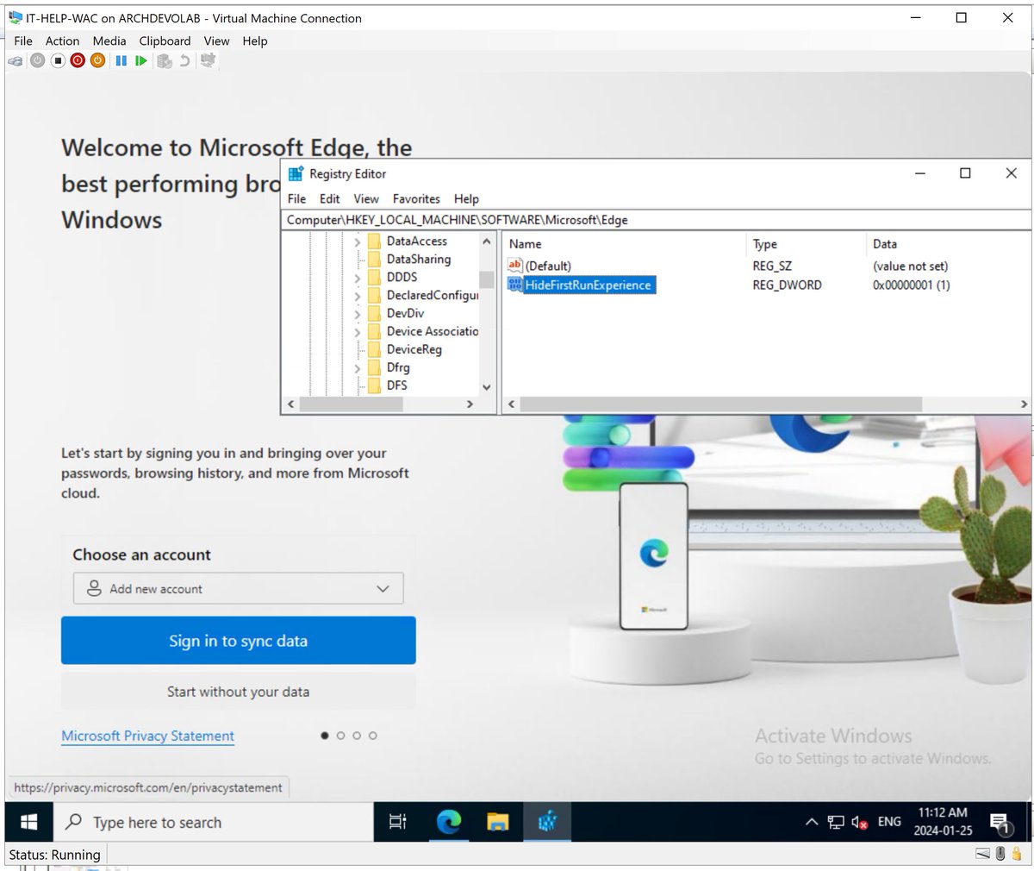Save VM state with the orange power icon
Viewport: 1034px width, 871px height.
97,60
